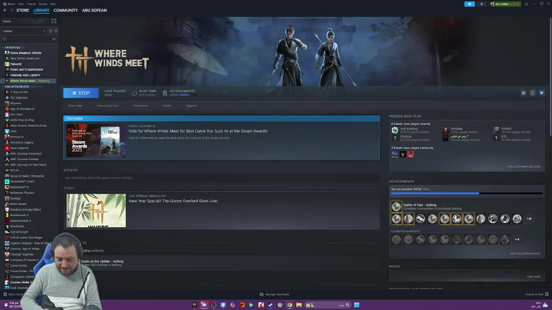Open View My Achievements link
Image resolution: width=552 pixels, height=310 pixels.
525,254
